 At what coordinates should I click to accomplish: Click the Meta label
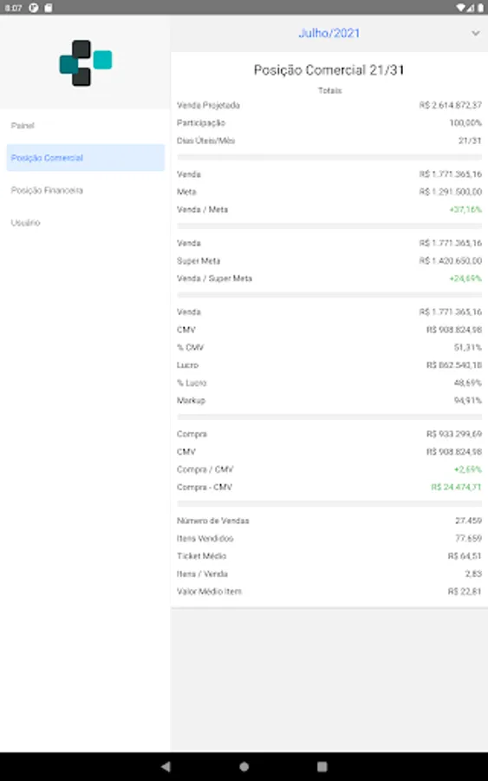[186, 192]
